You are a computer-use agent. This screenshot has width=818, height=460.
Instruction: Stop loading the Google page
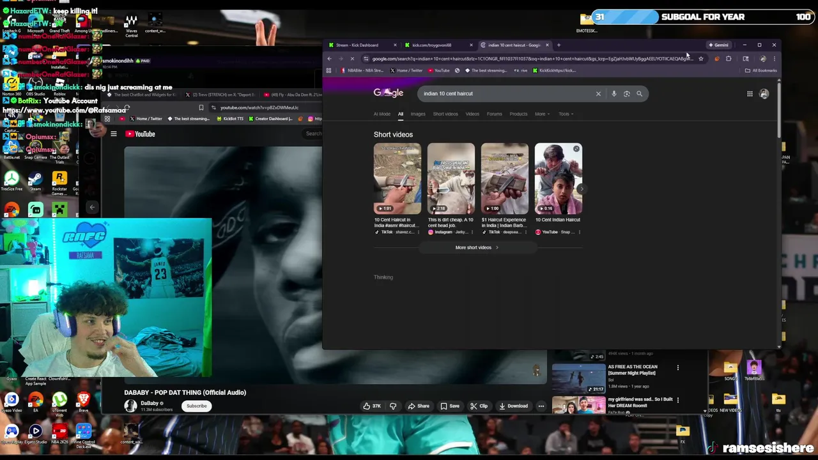coord(352,59)
